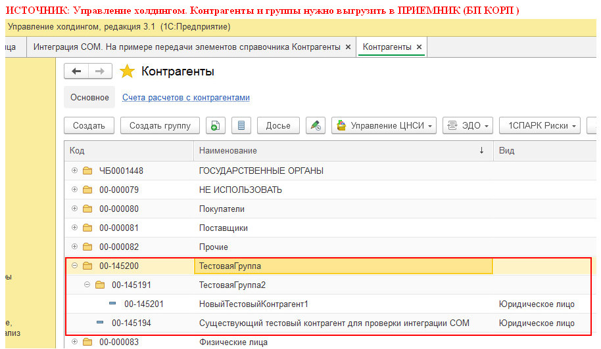Image resolution: width=601 pixels, height=349 pixels.
Task: Click folder icon of code 00-000082
Action: tap(87, 247)
